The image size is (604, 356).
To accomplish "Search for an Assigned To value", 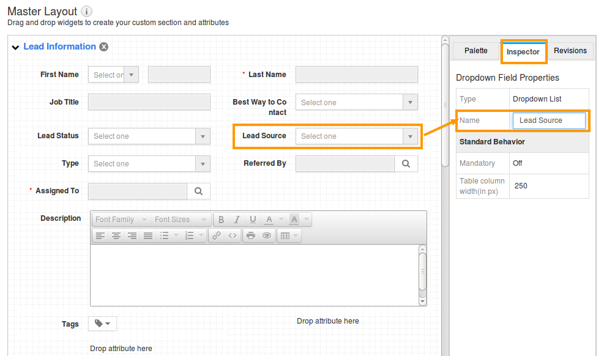I will click(199, 191).
